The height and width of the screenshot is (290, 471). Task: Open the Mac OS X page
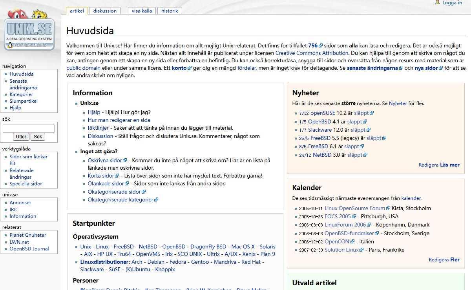(243, 246)
